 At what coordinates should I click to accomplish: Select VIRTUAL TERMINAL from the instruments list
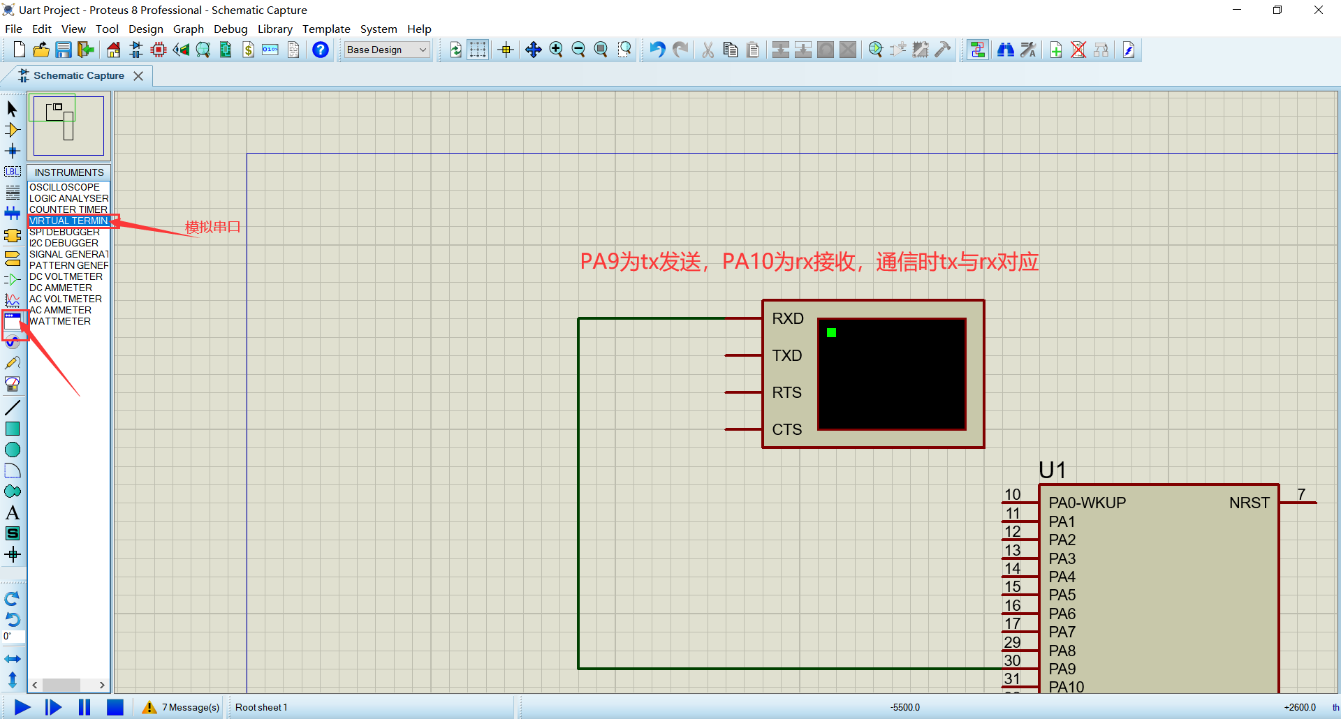69,221
